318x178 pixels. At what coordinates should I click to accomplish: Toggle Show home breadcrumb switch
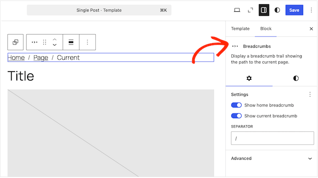(x=236, y=105)
